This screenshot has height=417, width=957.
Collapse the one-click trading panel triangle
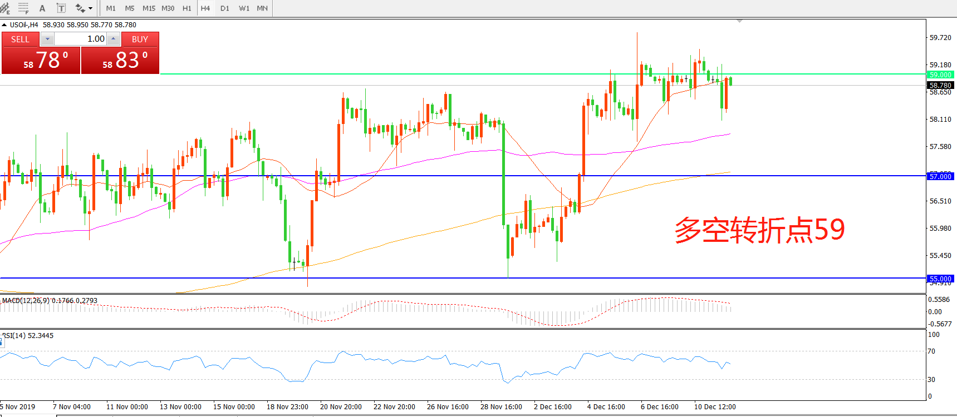coord(4,25)
